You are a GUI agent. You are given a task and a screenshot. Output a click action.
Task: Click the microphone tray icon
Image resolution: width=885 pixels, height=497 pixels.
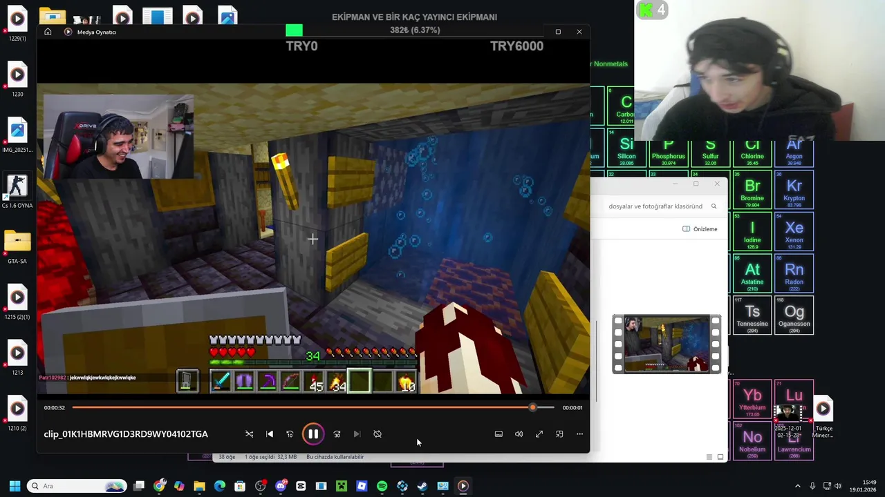(812, 486)
